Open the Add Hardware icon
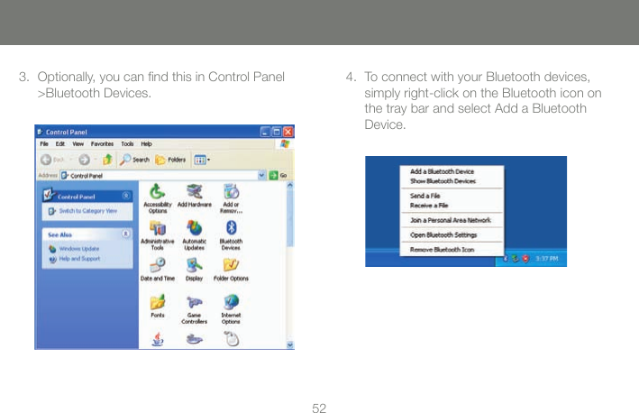639x413 pixels. [x=195, y=196]
